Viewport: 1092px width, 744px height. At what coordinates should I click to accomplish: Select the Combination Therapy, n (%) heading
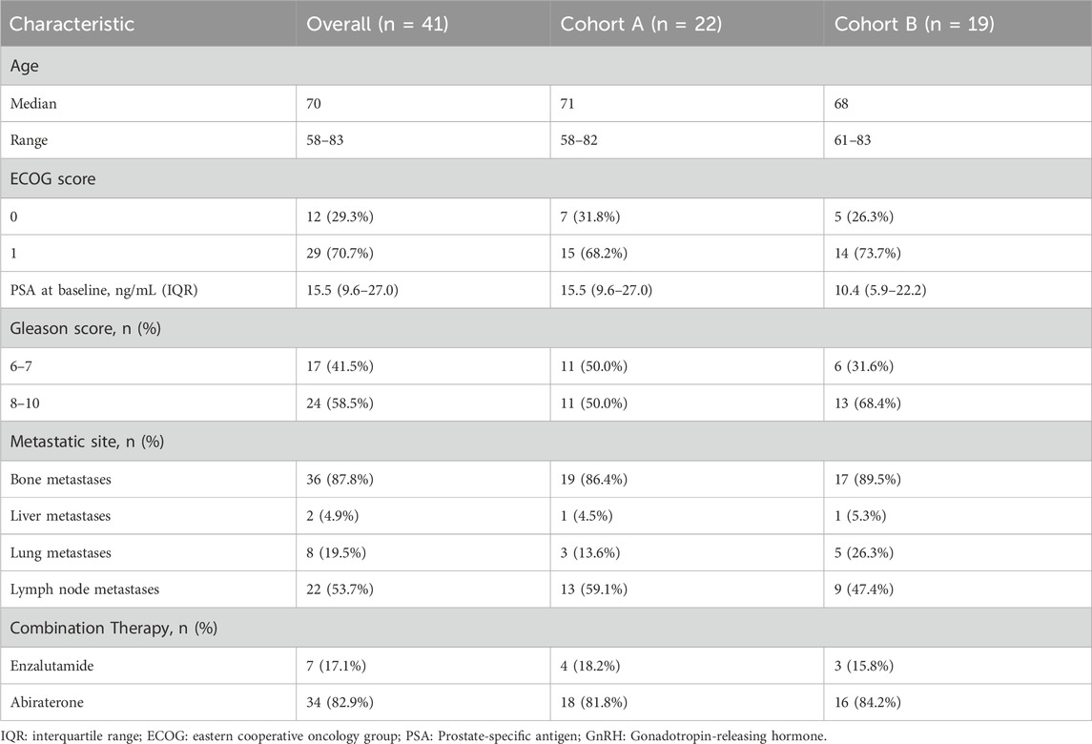point(113,628)
